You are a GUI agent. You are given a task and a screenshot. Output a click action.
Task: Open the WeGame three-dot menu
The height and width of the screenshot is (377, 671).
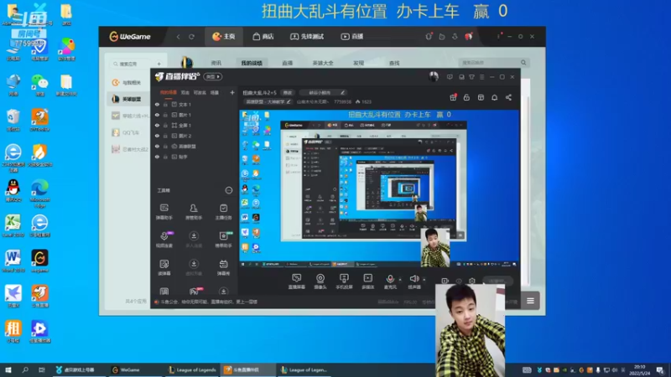pos(498,37)
